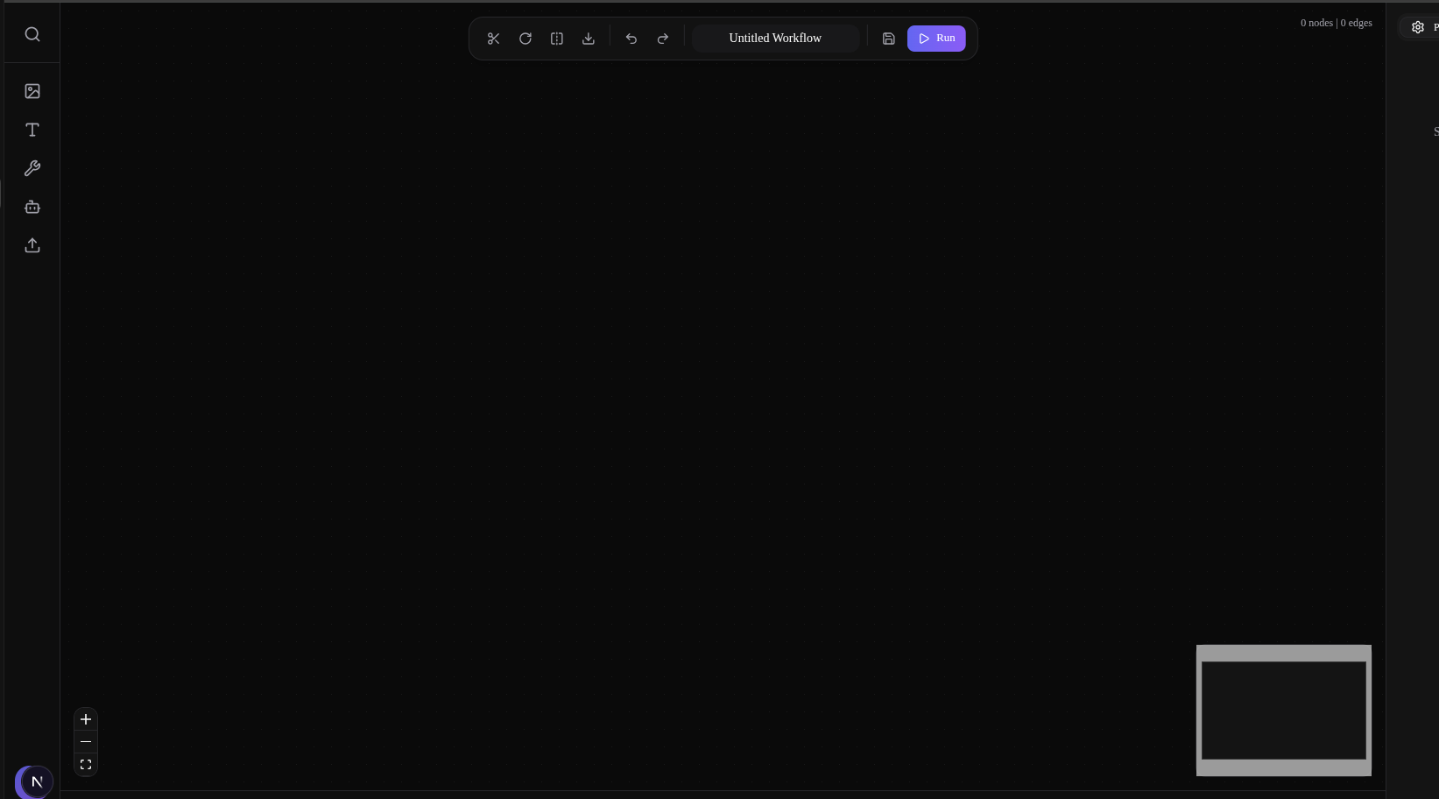
Task: Fit canvas to view with frame icon
Action: pyautogui.click(x=86, y=765)
